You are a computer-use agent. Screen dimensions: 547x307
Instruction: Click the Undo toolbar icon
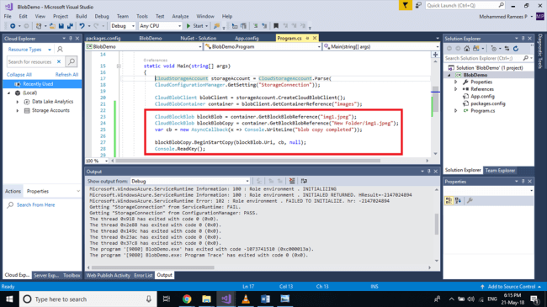82,26
